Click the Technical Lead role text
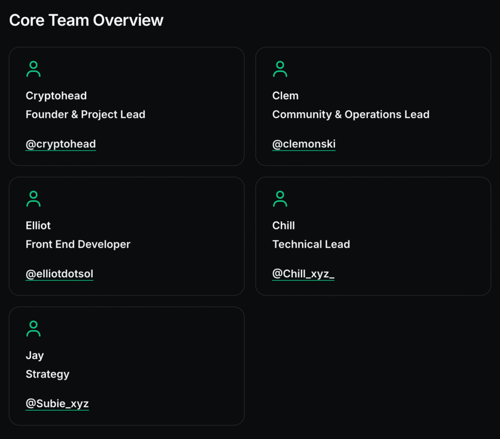The image size is (500, 439). tap(311, 245)
